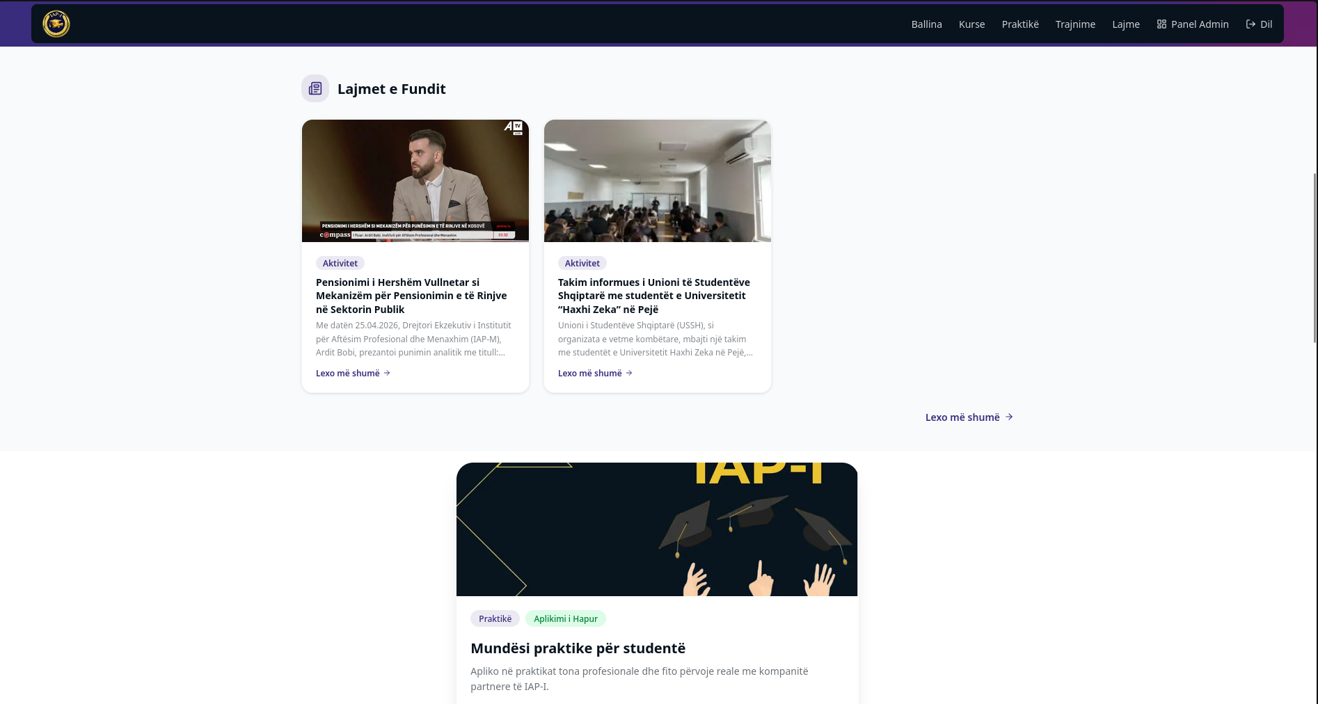The image size is (1318, 704).
Task: Click the Aplikimi i Hapur status badge
Action: (566, 618)
